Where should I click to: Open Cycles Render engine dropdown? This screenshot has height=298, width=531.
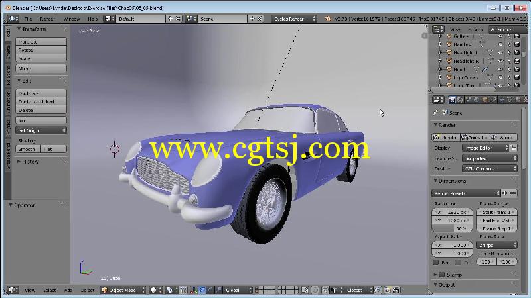(x=293, y=19)
